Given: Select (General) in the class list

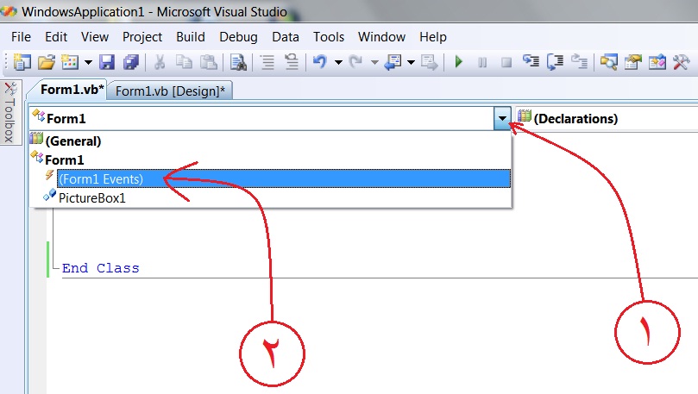Looking at the screenshot, I should point(271,141).
